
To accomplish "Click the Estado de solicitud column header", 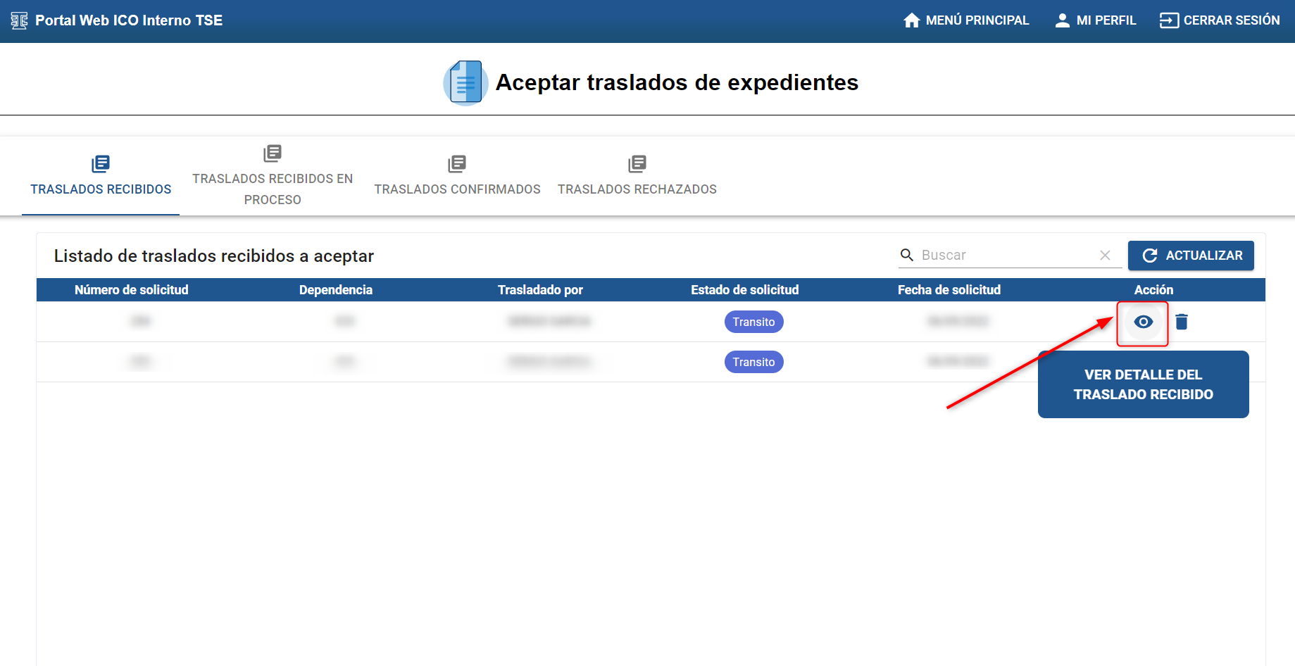I will click(744, 290).
